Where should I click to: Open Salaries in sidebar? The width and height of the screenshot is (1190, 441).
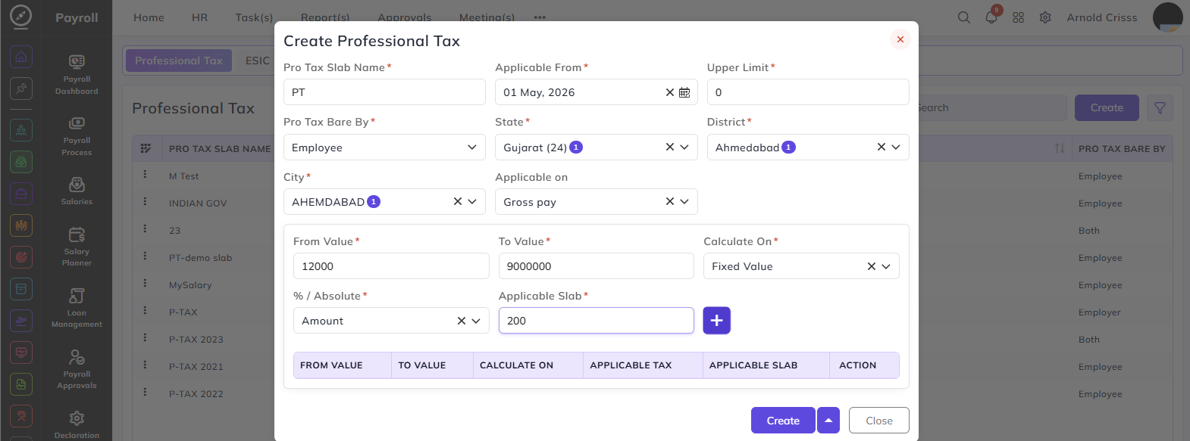(x=77, y=191)
